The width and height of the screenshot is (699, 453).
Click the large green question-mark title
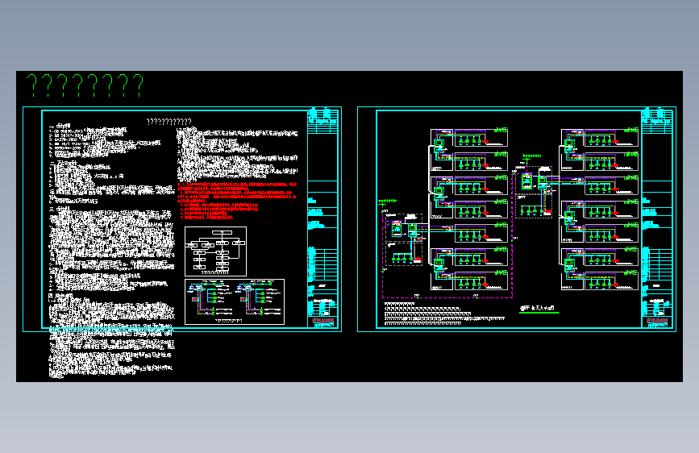85,85
